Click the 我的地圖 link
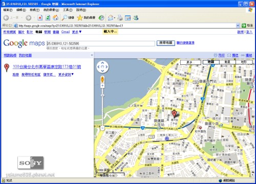The height and width of the screenshot is (184, 256). tap(25, 55)
